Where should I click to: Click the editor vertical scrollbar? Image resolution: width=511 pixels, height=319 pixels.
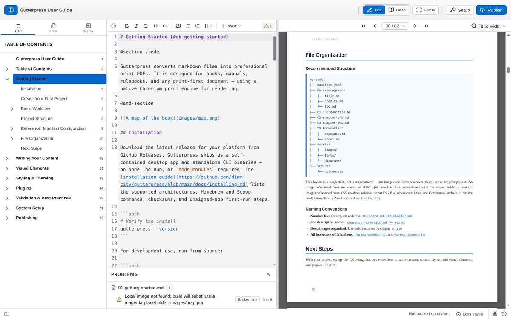(x=275, y=48)
